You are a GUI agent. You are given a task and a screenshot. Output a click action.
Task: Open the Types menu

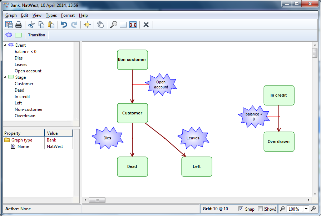click(51, 15)
